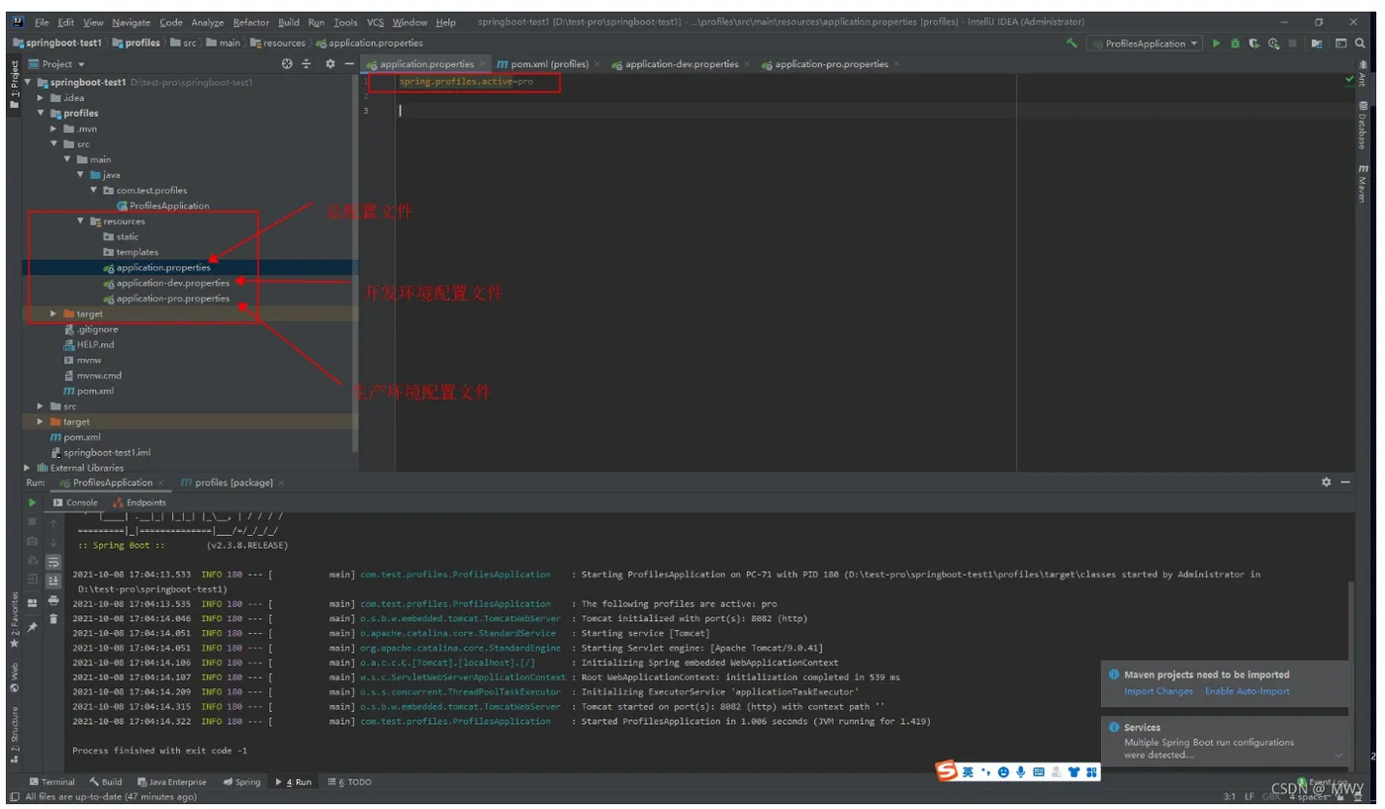Collapse the profiles module
The width and height of the screenshot is (1385, 809).
click(42, 113)
